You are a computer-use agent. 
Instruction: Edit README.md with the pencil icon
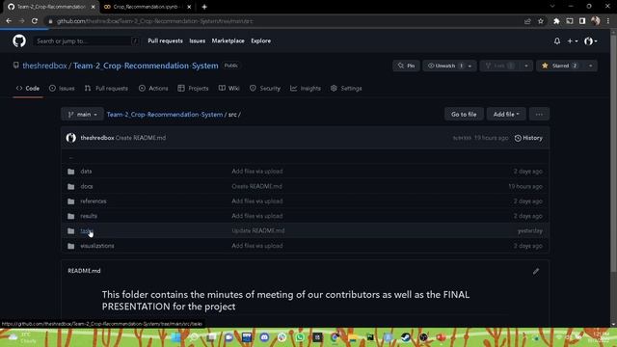(536, 271)
